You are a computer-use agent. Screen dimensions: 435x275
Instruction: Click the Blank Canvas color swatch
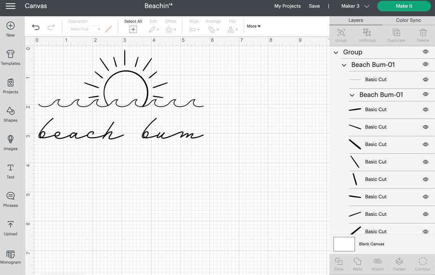click(344, 244)
